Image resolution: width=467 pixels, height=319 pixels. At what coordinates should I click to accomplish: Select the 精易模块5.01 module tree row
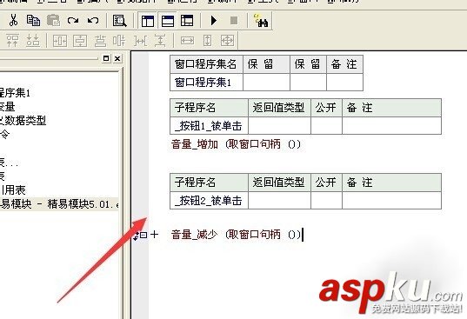(59, 204)
